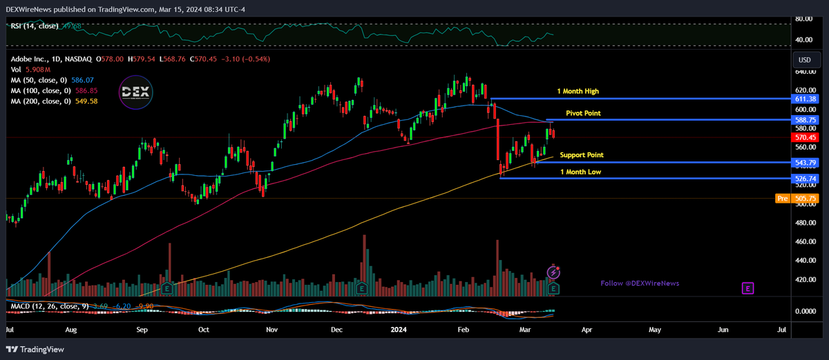Screen dimensions: 829x360
Task: Click the O578.00 open value
Action: point(109,60)
